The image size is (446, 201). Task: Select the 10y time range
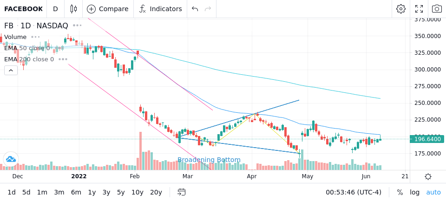(138, 192)
